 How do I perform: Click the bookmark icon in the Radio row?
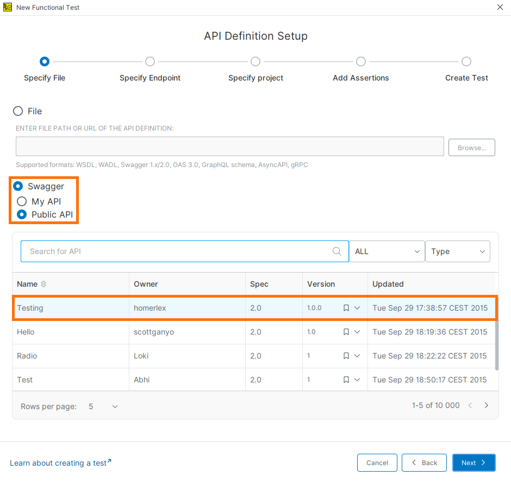pyautogui.click(x=346, y=356)
